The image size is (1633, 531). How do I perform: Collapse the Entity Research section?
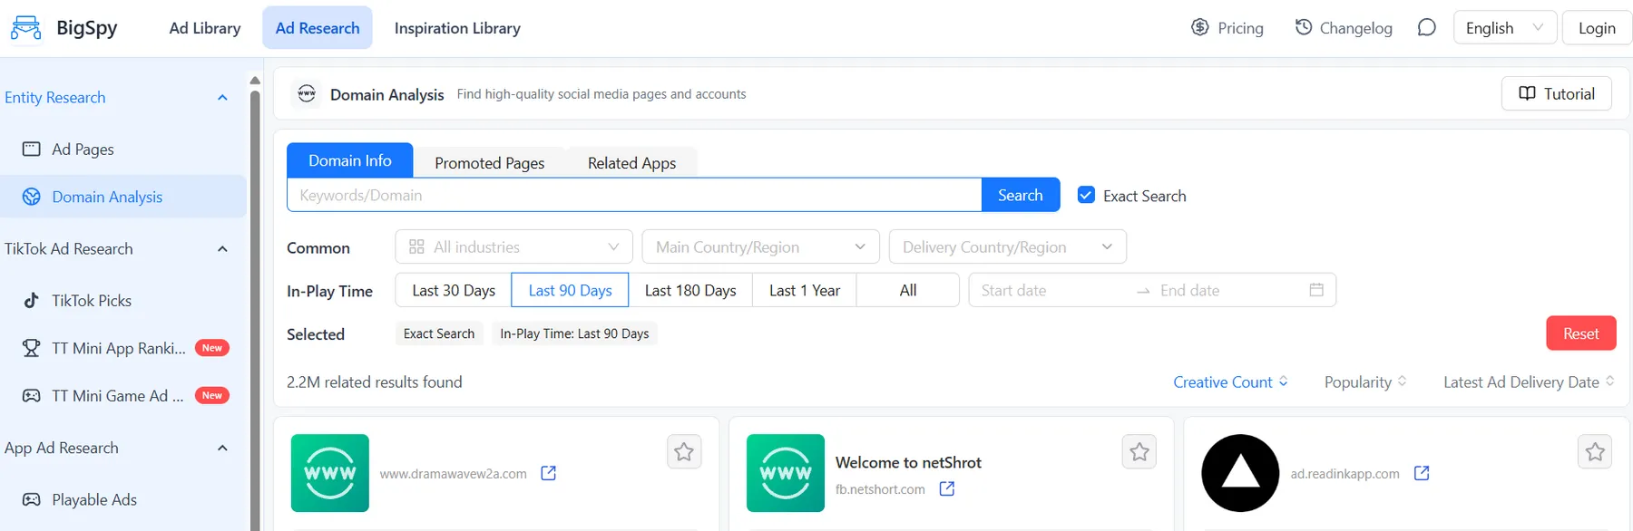coord(222,98)
